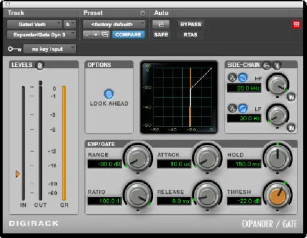Click the BYPASS button
This screenshot has width=307, height=238.
pyautogui.click(x=191, y=24)
